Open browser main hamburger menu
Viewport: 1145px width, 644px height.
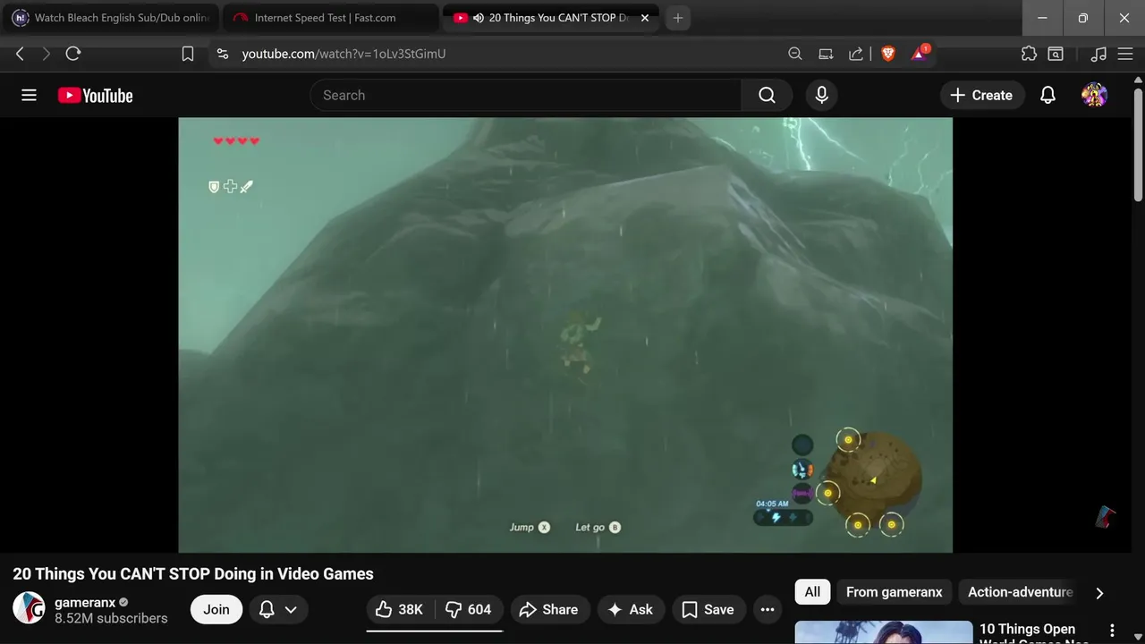point(1125,54)
